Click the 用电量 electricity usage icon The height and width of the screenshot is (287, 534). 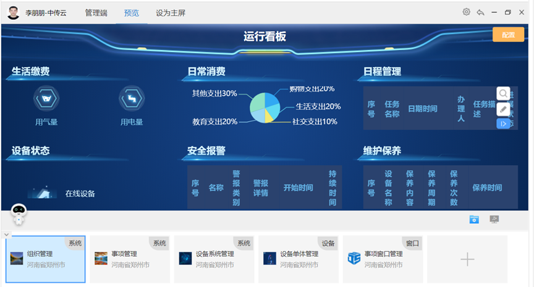[132, 98]
